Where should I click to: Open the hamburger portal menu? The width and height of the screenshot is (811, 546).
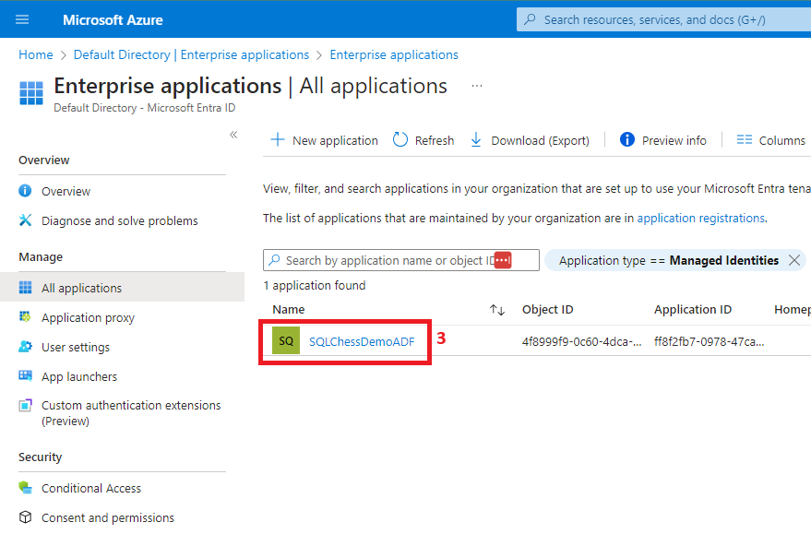(22, 19)
